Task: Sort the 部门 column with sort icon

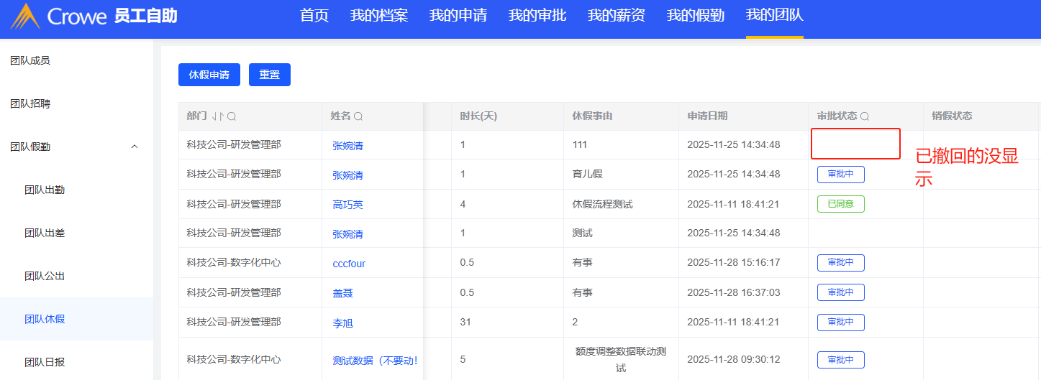Action: (x=218, y=116)
